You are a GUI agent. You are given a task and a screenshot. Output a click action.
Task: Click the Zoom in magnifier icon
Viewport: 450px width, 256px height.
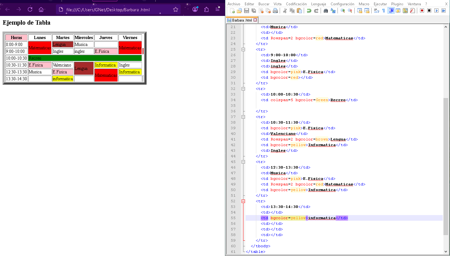click(343, 11)
